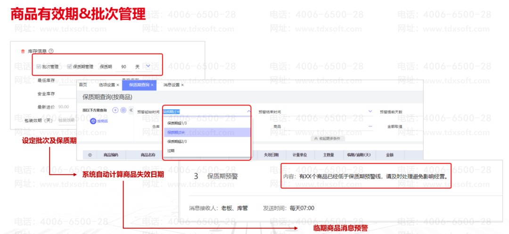Close the 选项设置 tab
Screen dimensions: 509x234
tap(118, 85)
